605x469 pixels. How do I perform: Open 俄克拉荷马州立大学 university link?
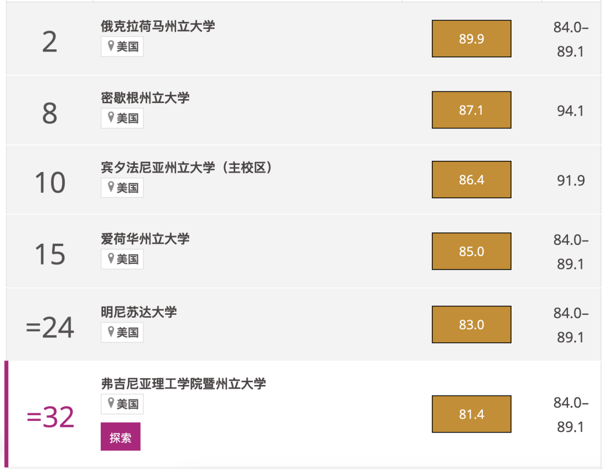tap(158, 26)
